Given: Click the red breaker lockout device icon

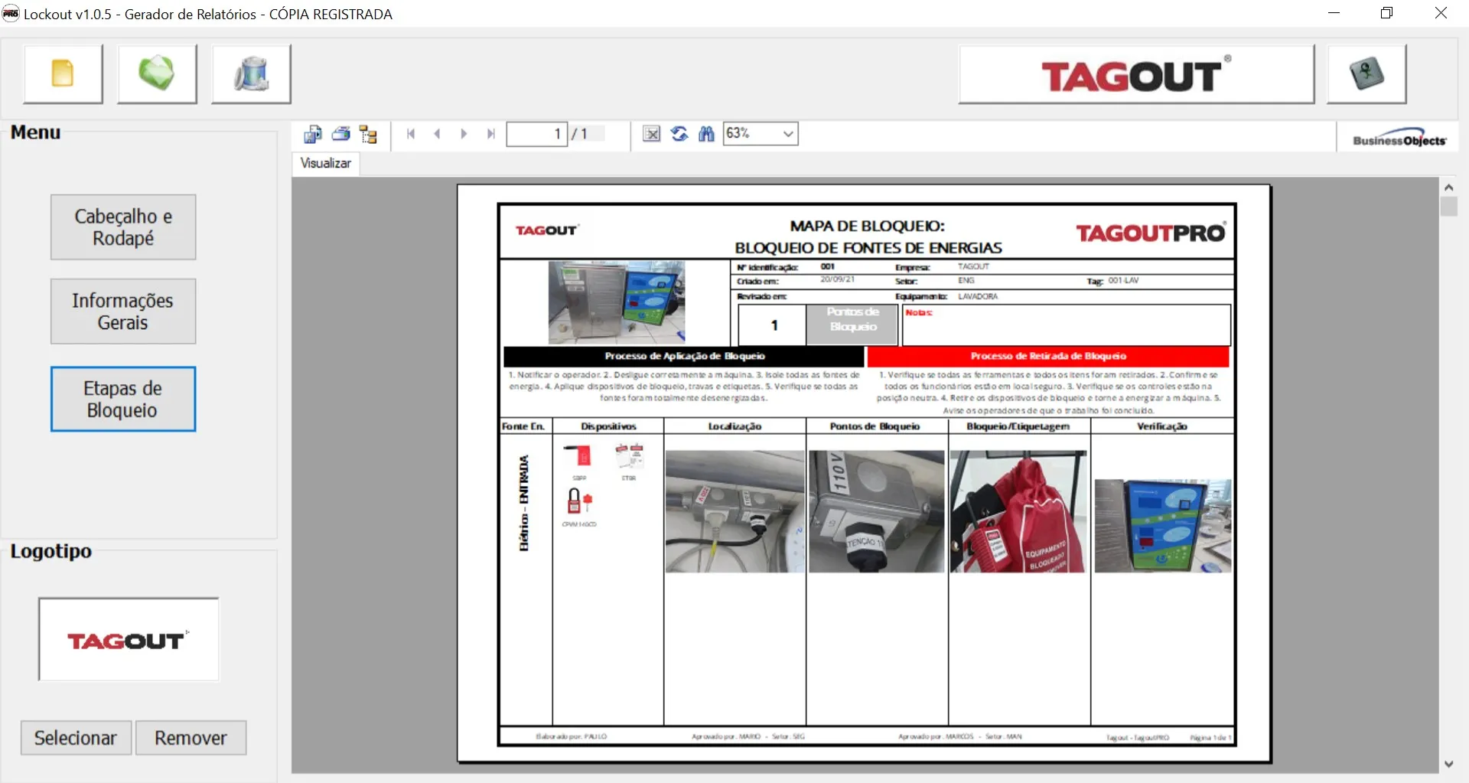Looking at the screenshot, I should [579, 456].
